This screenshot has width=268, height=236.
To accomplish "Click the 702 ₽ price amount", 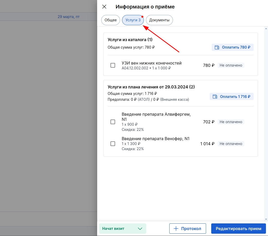I will click(209, 122).
